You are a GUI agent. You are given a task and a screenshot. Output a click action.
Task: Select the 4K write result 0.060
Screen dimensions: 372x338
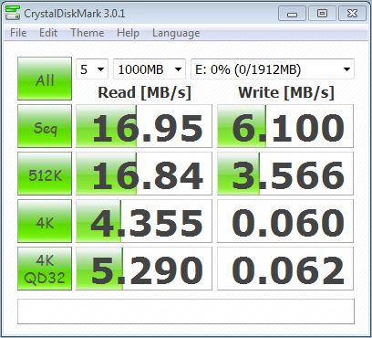click(285, 221)
